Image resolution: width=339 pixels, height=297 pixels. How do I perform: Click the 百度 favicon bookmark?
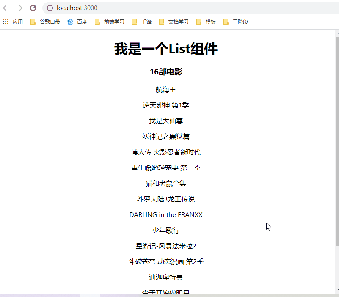69,21
